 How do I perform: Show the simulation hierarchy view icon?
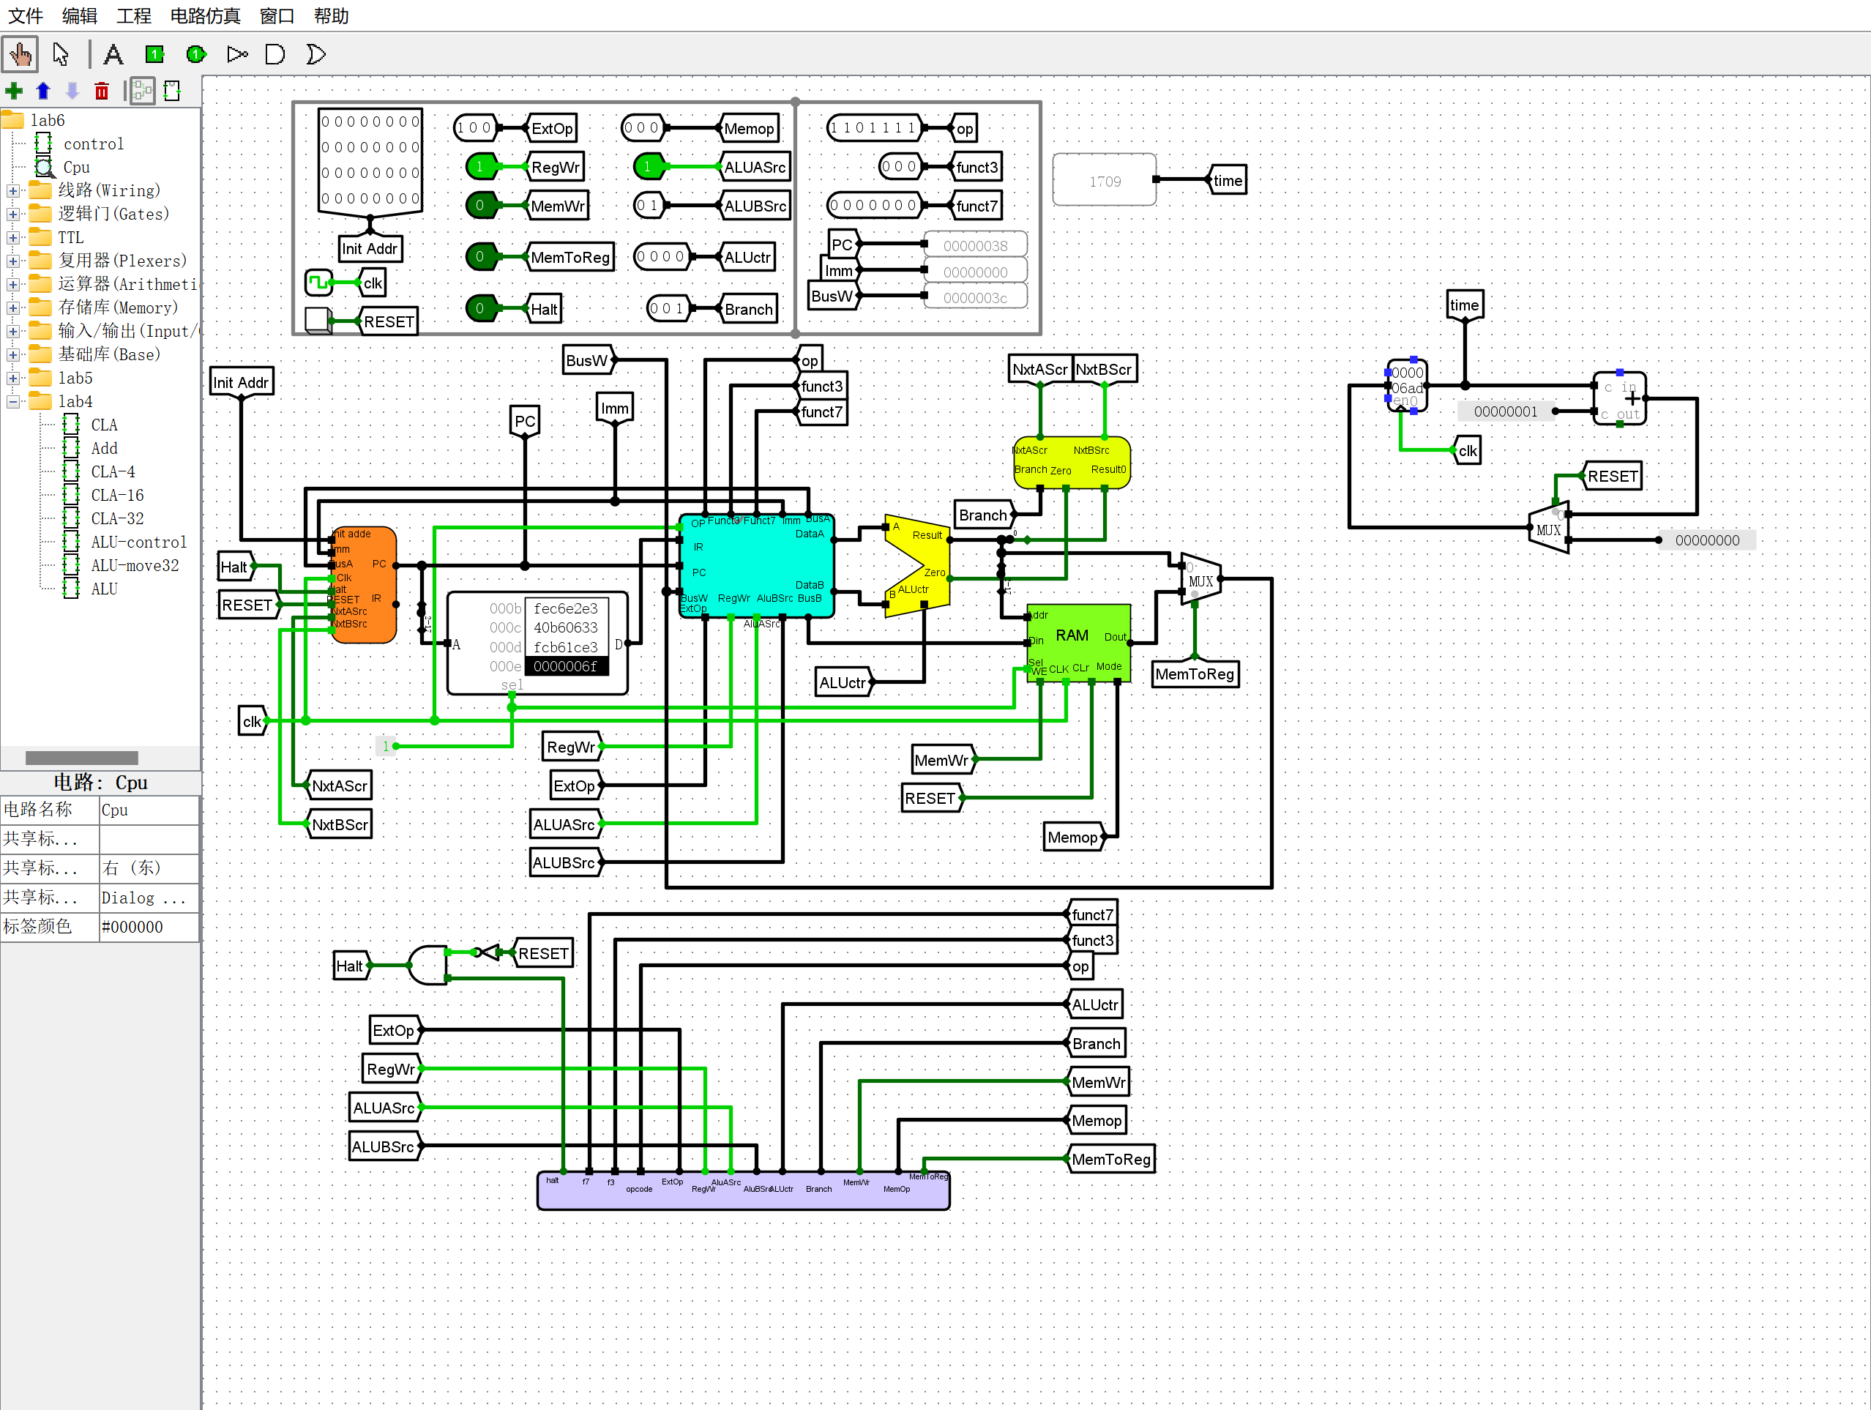pos(143,91)
